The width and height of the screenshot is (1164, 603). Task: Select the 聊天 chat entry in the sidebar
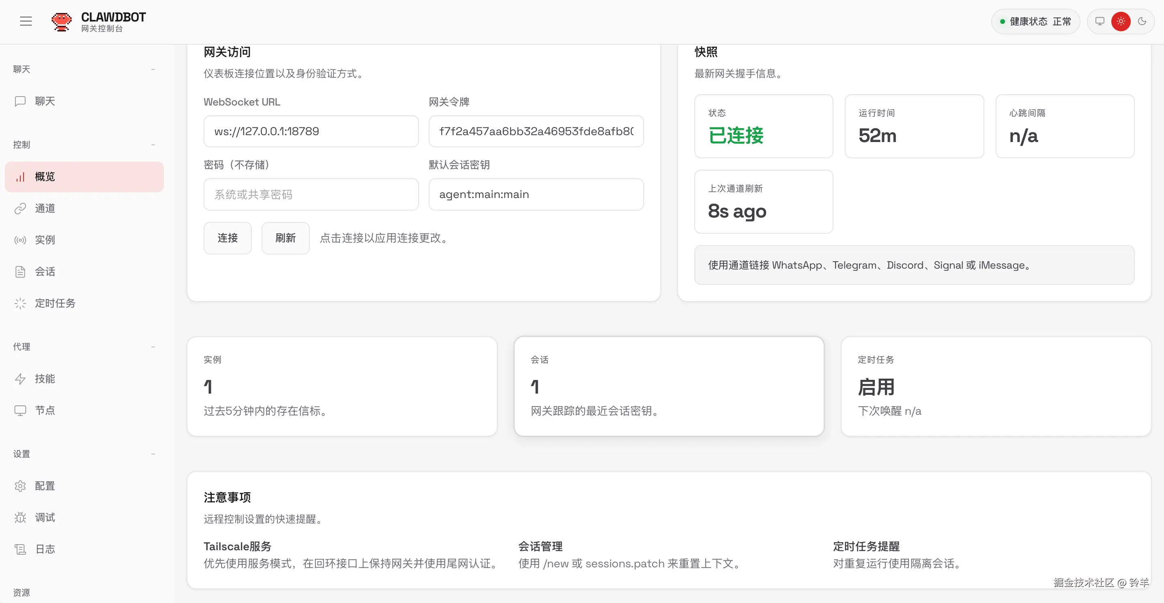tap(44, 101)
